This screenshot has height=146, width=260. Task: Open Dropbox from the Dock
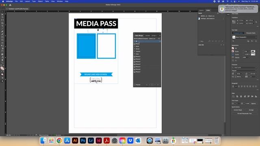point(130,141)
